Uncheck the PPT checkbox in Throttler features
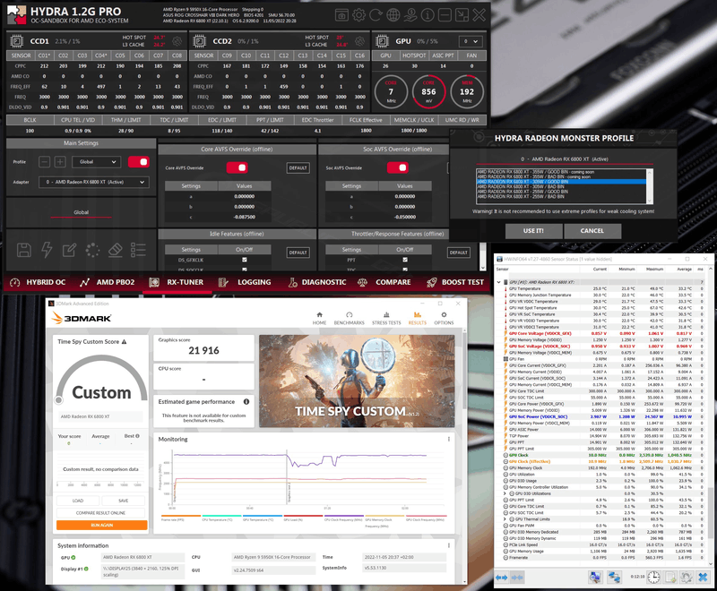Image resolution: width=717 pixels, height=591 pixels. (x=405, y=260)
